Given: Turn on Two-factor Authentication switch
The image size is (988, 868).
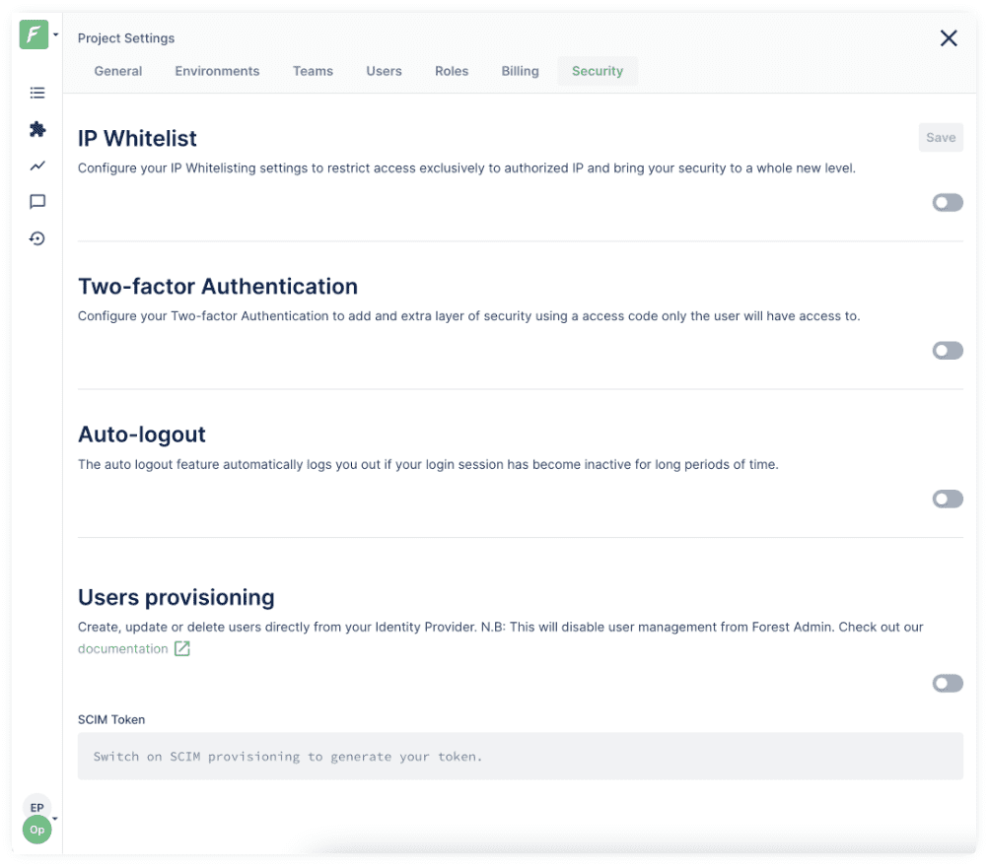Looking at the screenshot, I should tap(947, 351).
